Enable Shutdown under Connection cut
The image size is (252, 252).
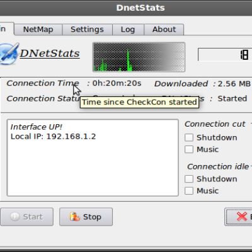click(x=189, y=137)
